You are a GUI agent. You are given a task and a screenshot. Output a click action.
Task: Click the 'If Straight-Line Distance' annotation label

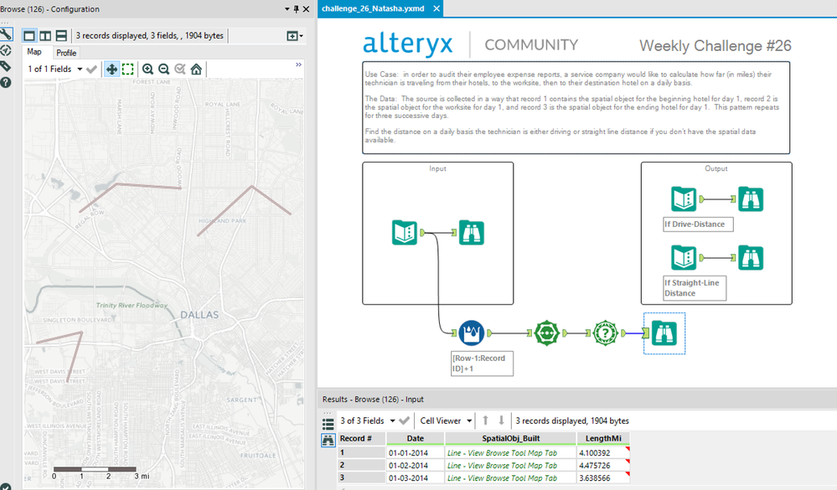(695, 288)
